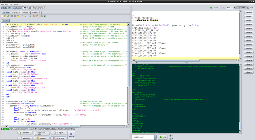
Task: Switch to the Snippets tab
Action: click(x=25, y=12)
